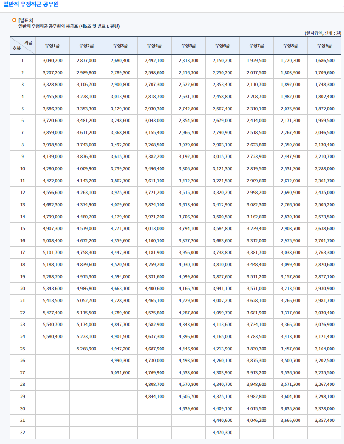Select the 호봉 number 25 row label

tap(22, 349)
